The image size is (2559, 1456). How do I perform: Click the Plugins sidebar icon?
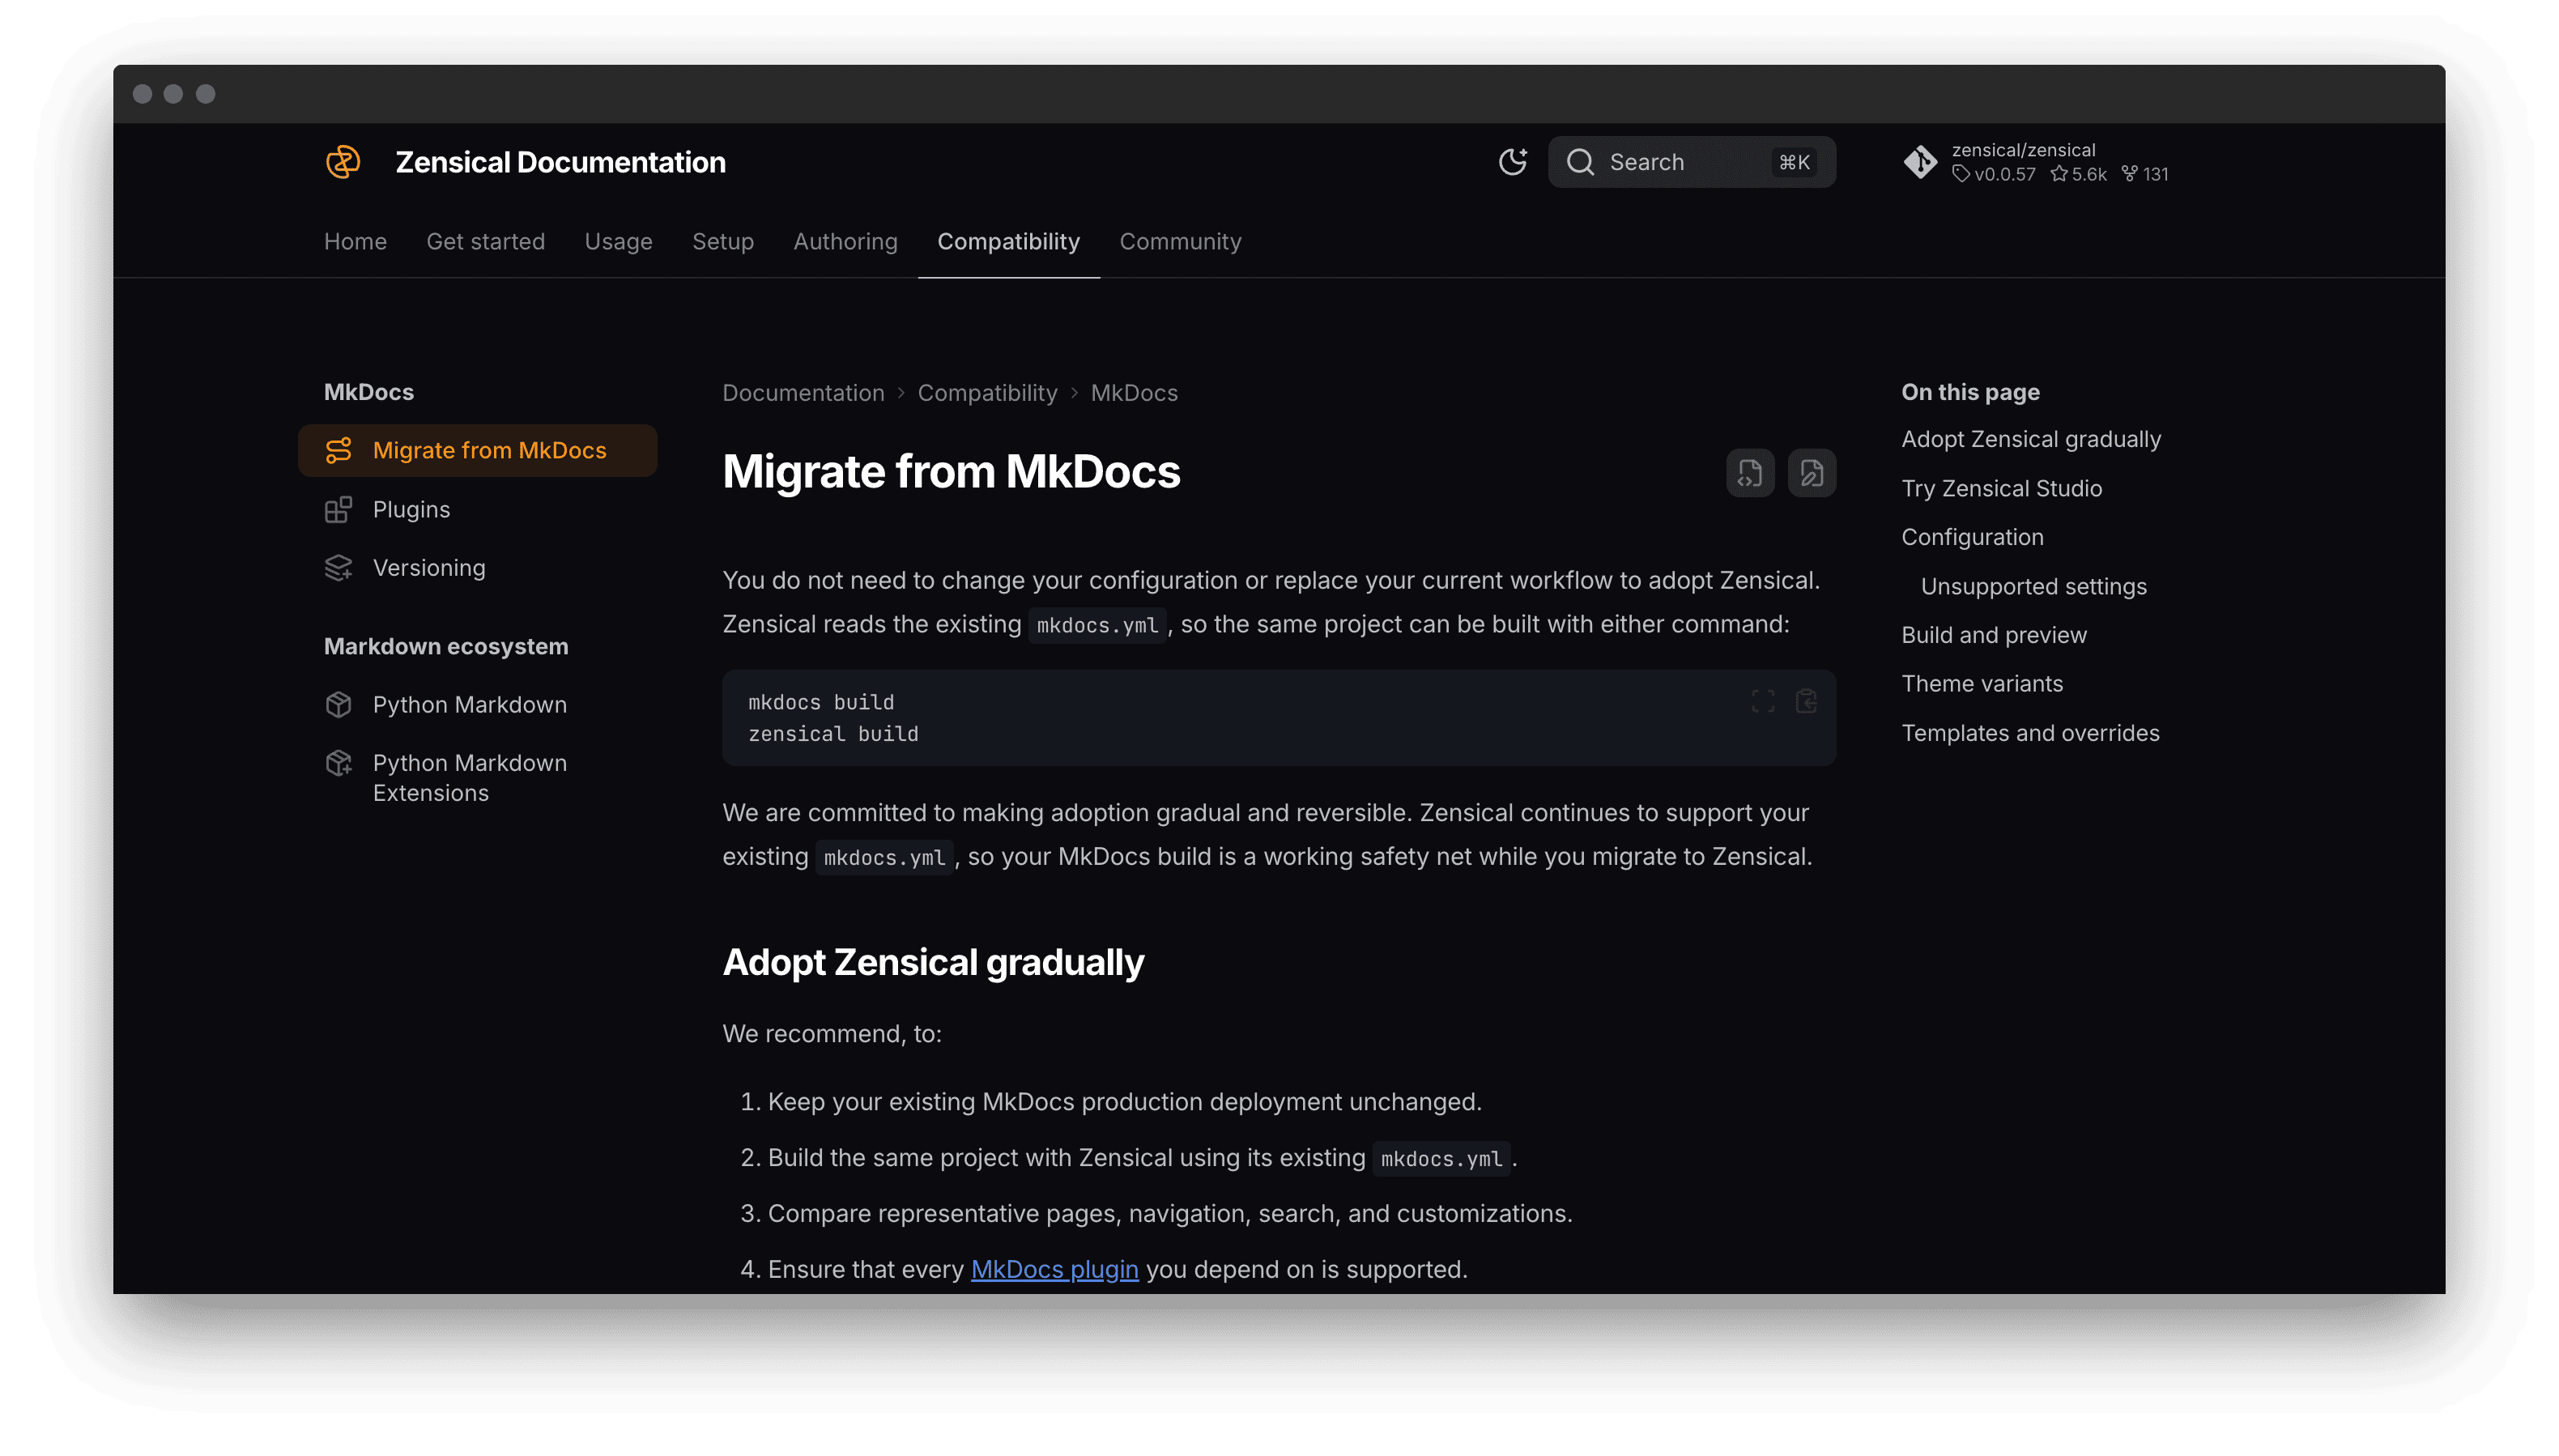point(338,510)
